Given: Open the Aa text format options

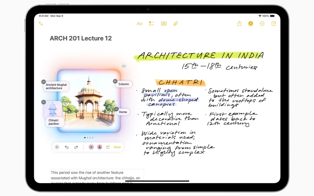Looking at the screenshot, I should tap(139, 24).
